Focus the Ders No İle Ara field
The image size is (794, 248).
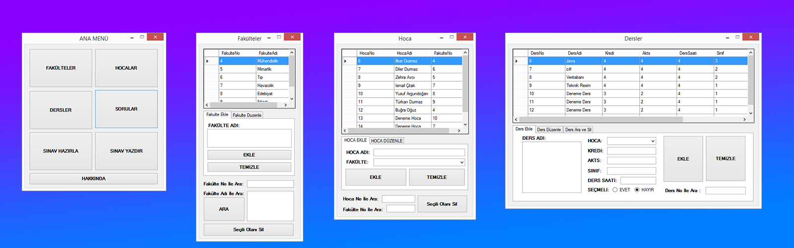(x=726, y=190)
